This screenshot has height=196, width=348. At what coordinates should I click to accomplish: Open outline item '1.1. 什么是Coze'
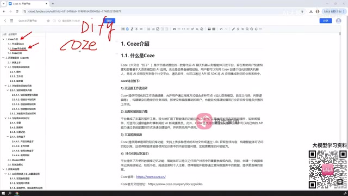[16, 44]
